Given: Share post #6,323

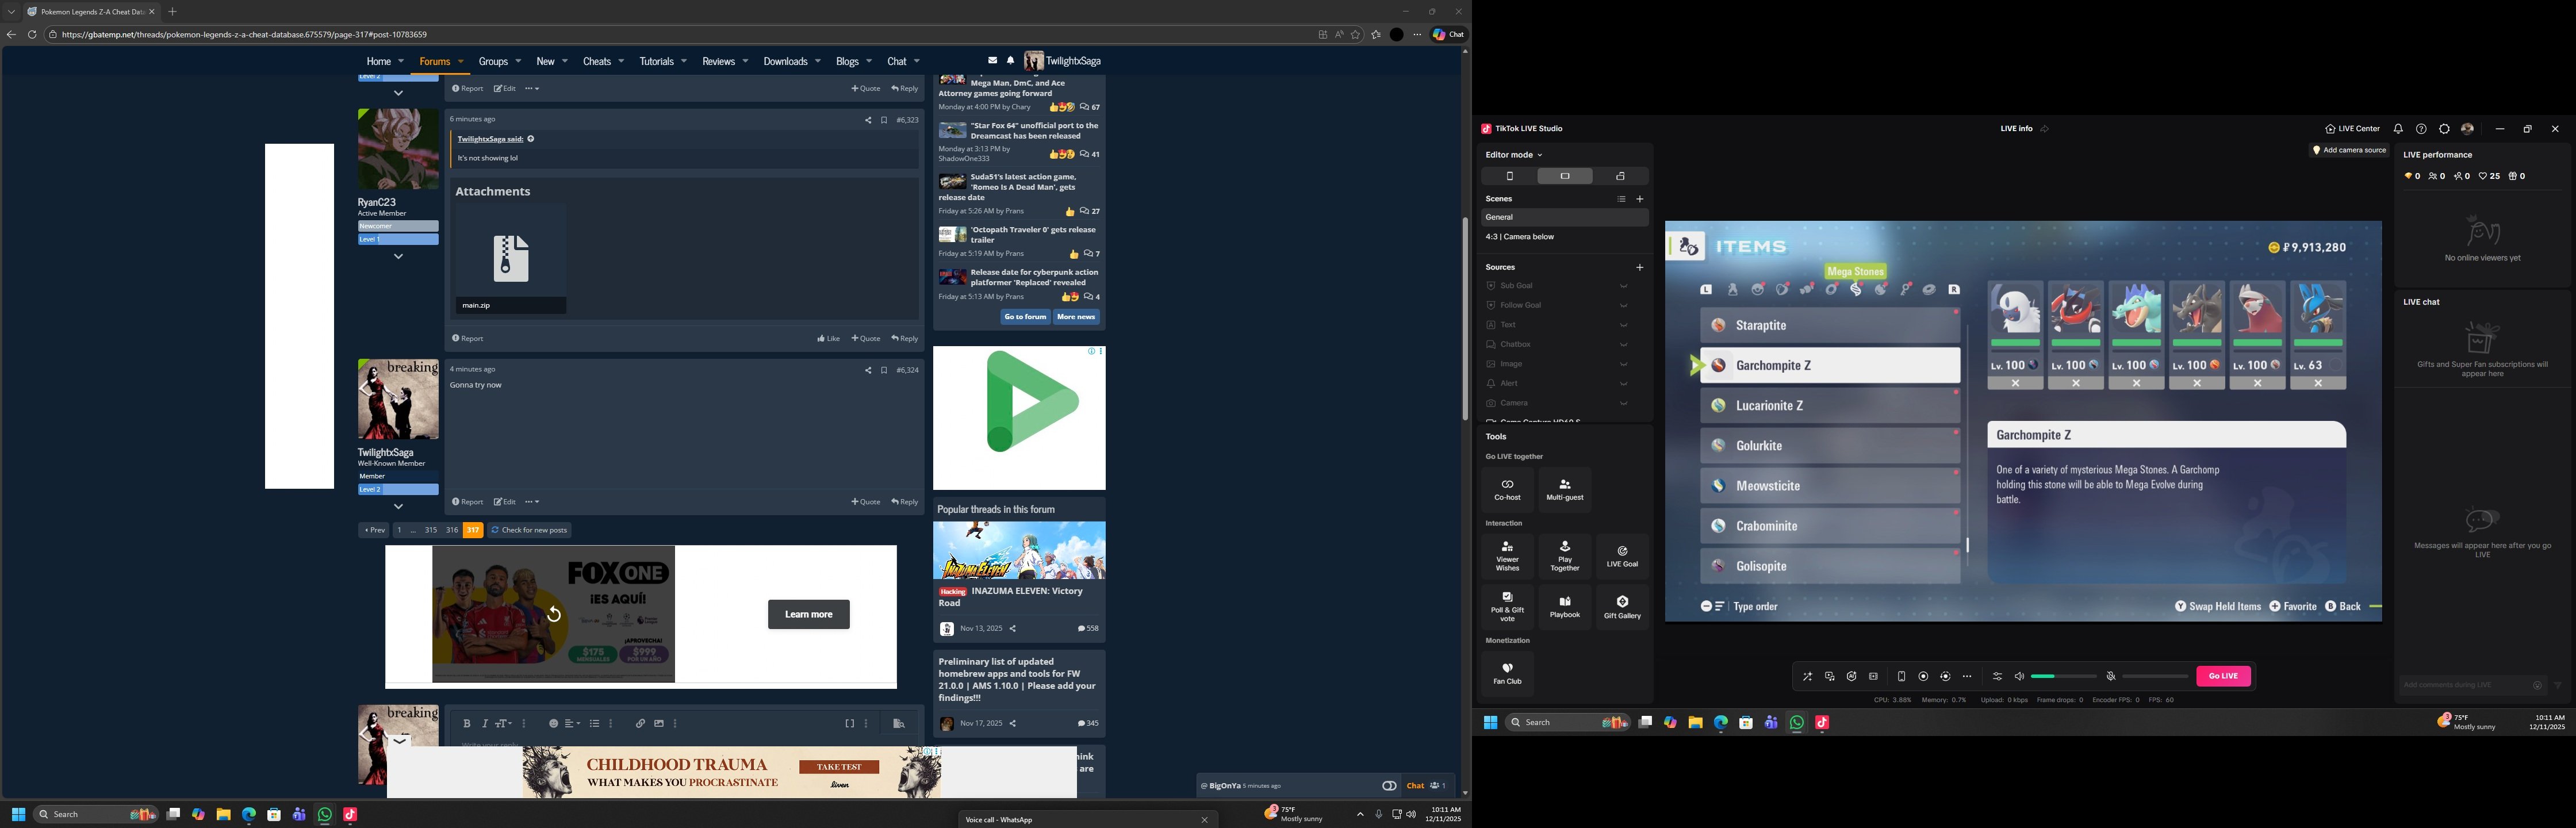Looking at the screenshot, I should coord(868,120).
